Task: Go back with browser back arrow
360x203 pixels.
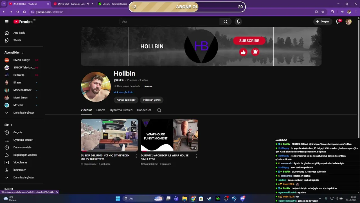Action: (4, 12)
